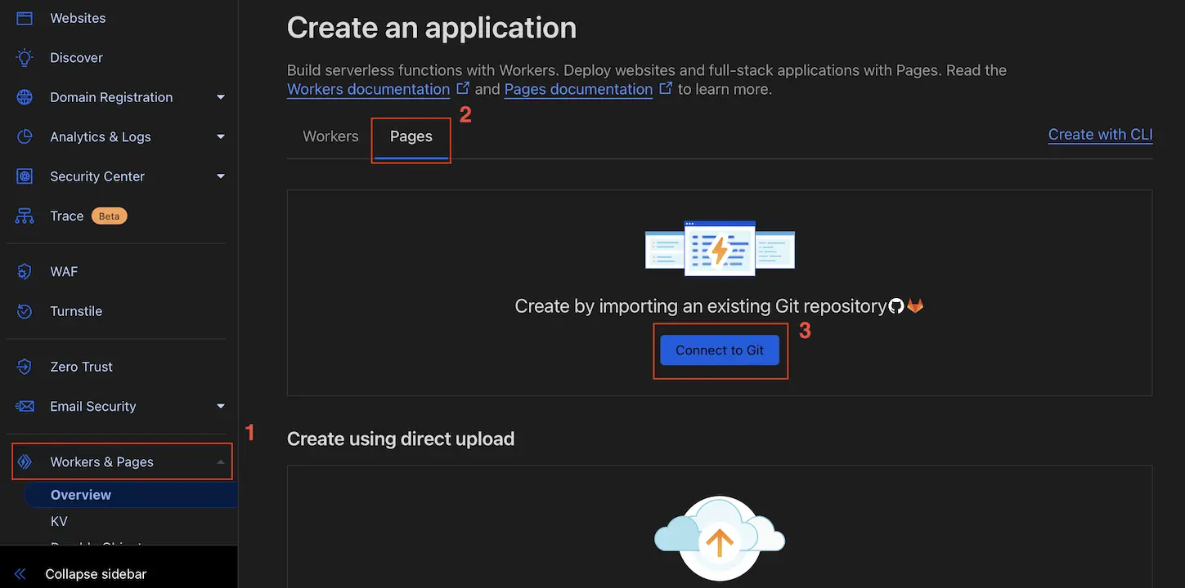Expand Domain Registration dropdown arrow

pos(221,97)
